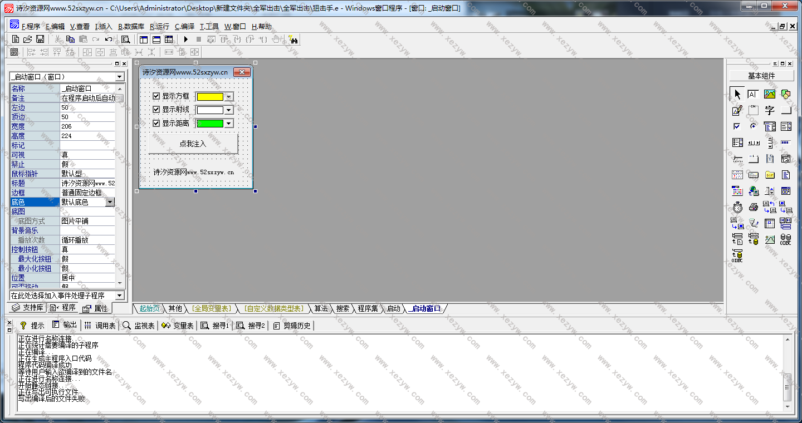
Task: Uncheck the 显示方框 checkbox
Action: tap(156, 96)
